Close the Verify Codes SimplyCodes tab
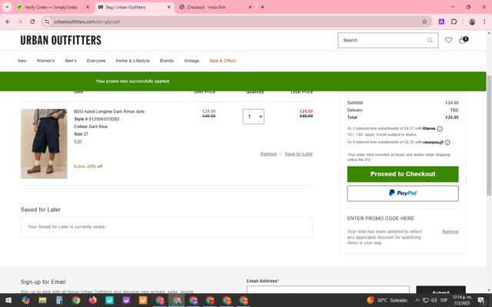The width and height of the screenshot is (492, 307). point(88,7)
